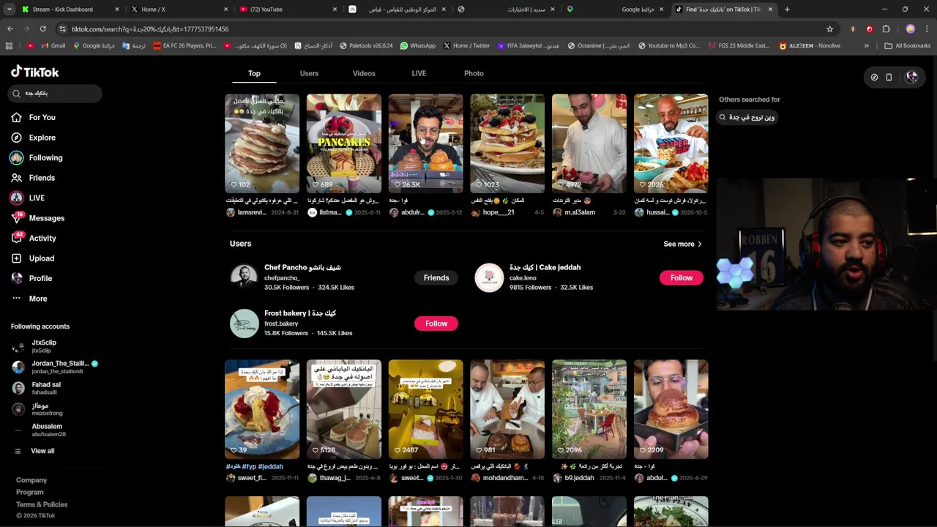Open WhatsApp bookmark

click(x=418, y=45)
